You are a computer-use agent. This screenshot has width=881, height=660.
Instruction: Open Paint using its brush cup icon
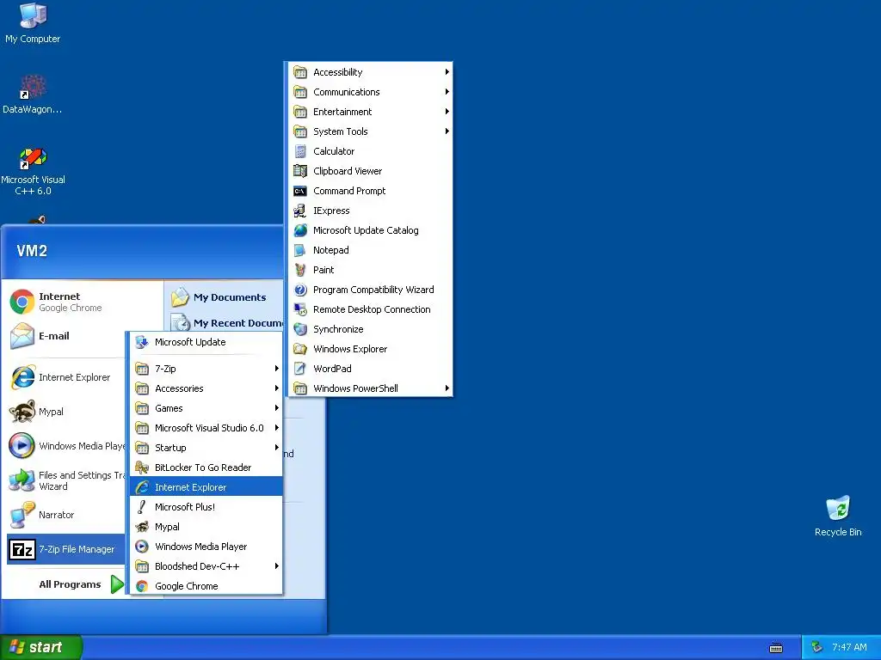(x=300, y=270)
